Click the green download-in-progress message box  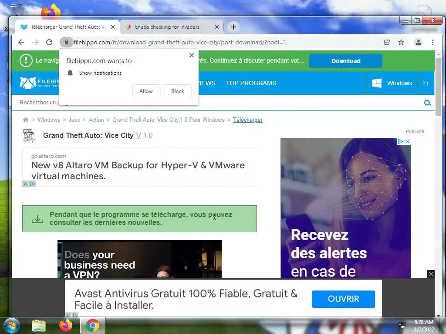139,219
